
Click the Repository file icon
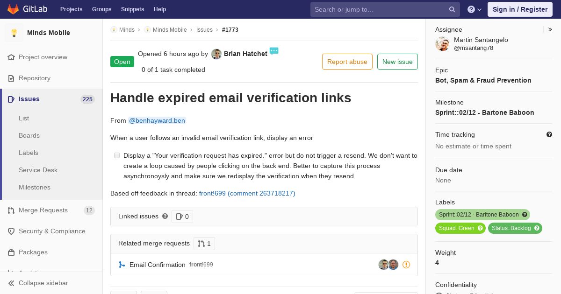click(11, 78)
